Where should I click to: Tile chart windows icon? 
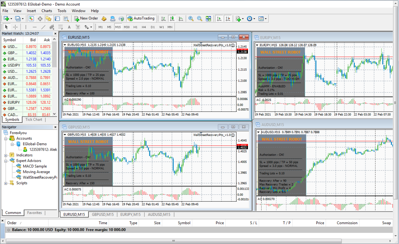(208, 19)
